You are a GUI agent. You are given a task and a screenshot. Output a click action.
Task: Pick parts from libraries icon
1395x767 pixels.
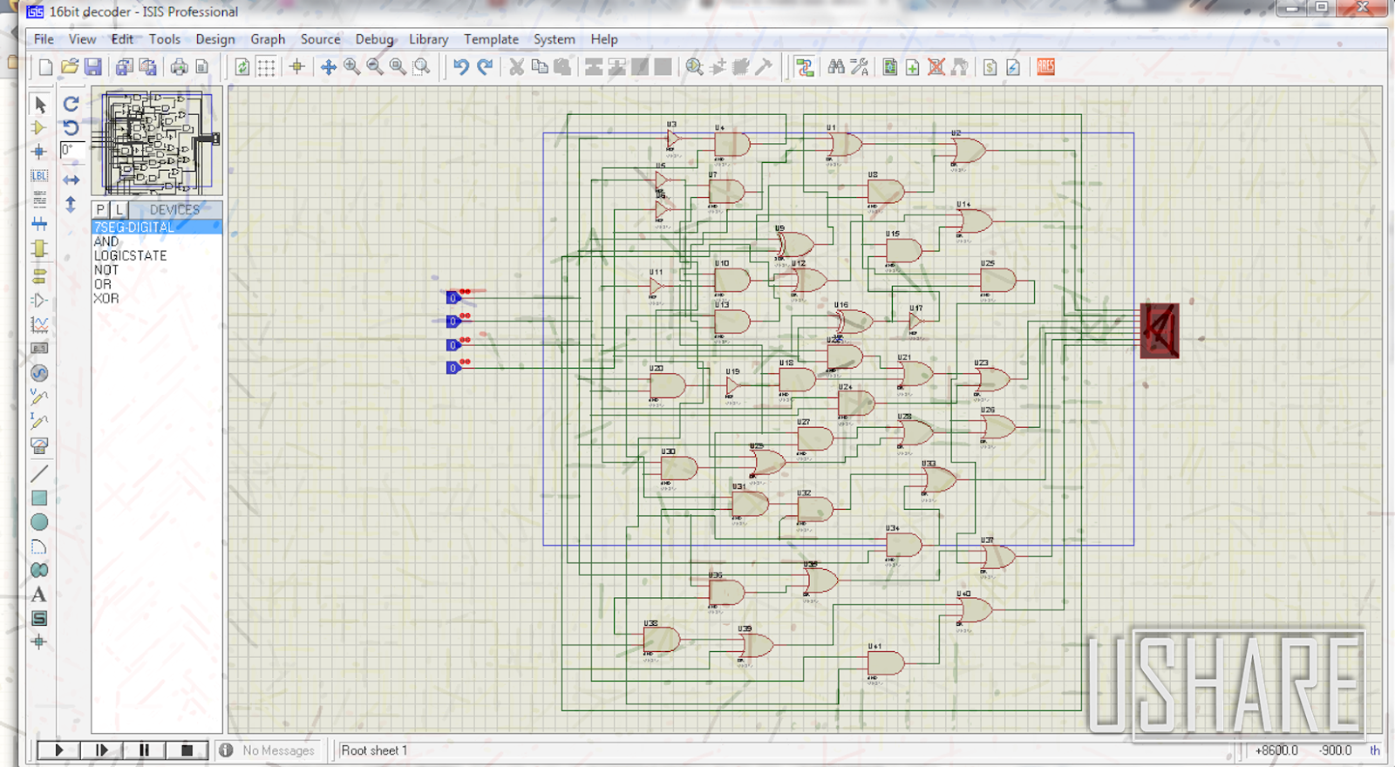coord(694,67)
